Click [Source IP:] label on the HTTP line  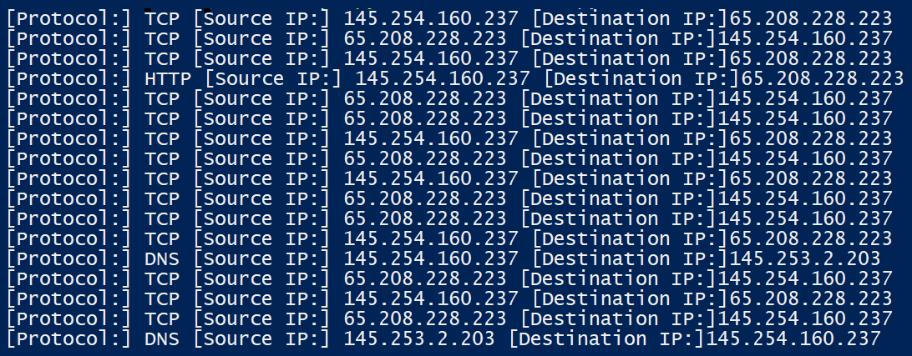tap(273, 79)
